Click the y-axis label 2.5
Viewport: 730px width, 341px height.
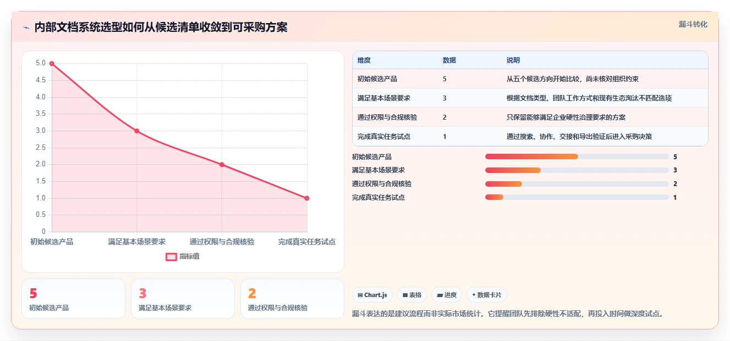[40, 148]
